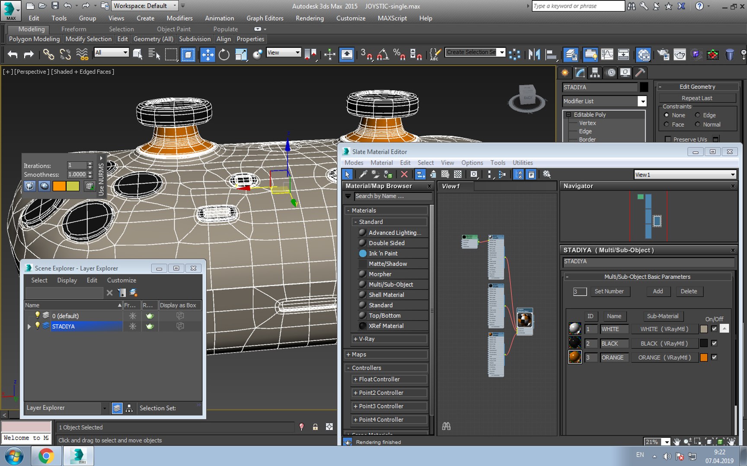
Task: Toggle On/Off checkbox for WHITE sub-material
Action: click(x=714, y=329)
